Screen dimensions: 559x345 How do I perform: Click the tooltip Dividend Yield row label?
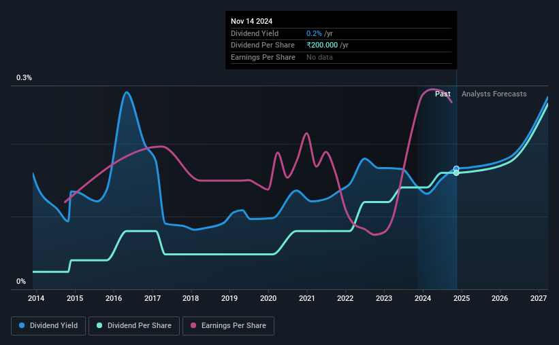255,33
